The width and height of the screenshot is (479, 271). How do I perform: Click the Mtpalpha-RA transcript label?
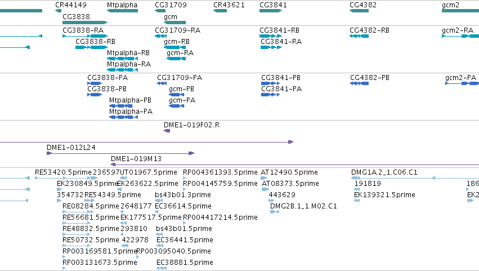click(129, 64)
